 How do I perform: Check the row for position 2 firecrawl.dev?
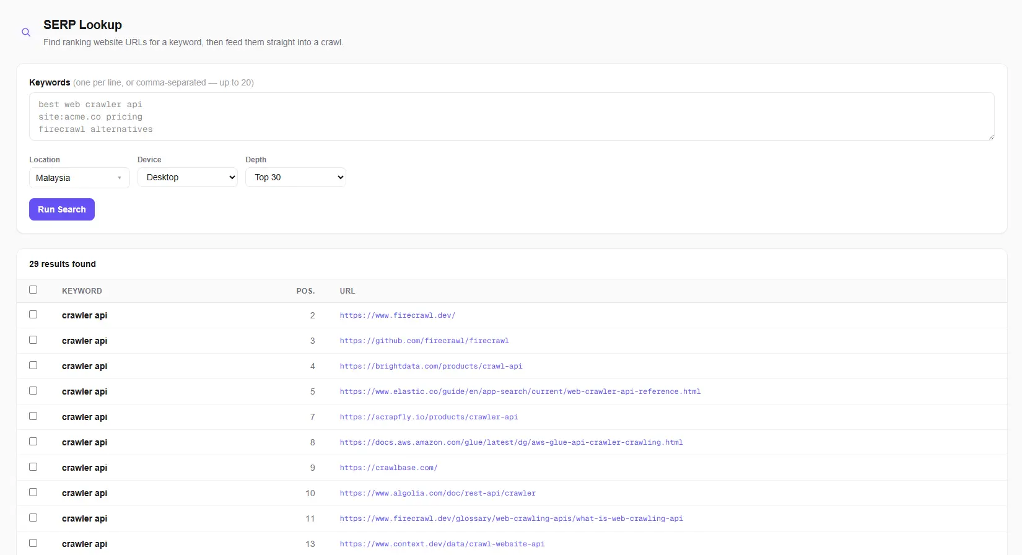(33, 315)
